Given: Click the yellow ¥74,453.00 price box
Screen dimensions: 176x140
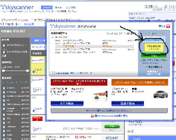Looking at the screenshot, I should click(x=154, y=47).
